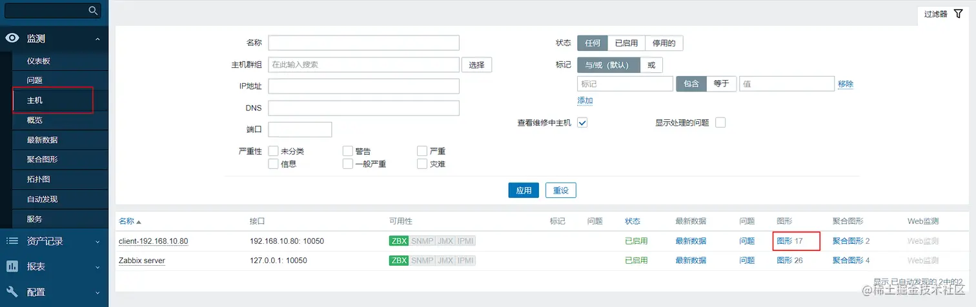Open 概览 in the sidebar

coord(34,120)
